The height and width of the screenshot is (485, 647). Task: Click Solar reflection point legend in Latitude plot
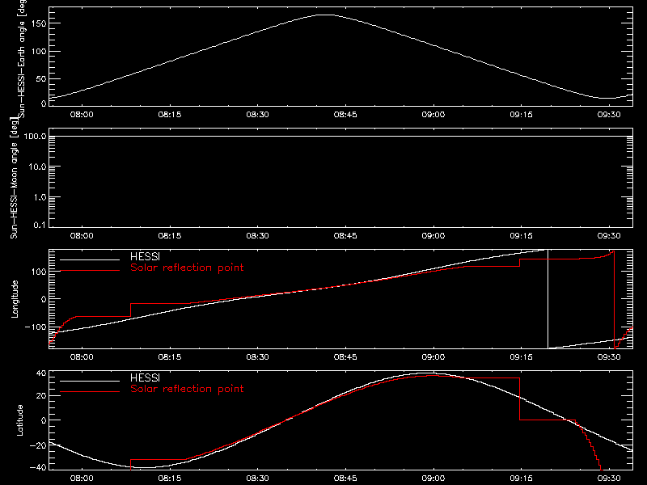[187, 389]
